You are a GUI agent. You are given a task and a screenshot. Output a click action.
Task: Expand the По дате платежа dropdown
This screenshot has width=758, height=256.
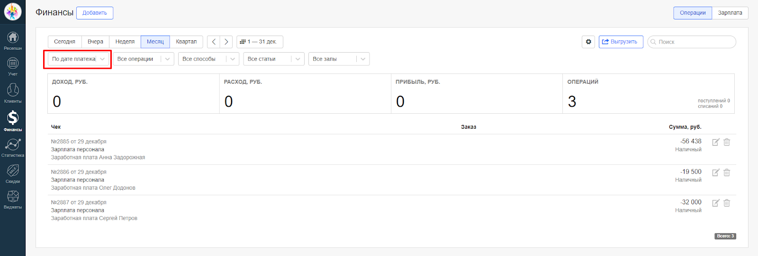point(78,59)
